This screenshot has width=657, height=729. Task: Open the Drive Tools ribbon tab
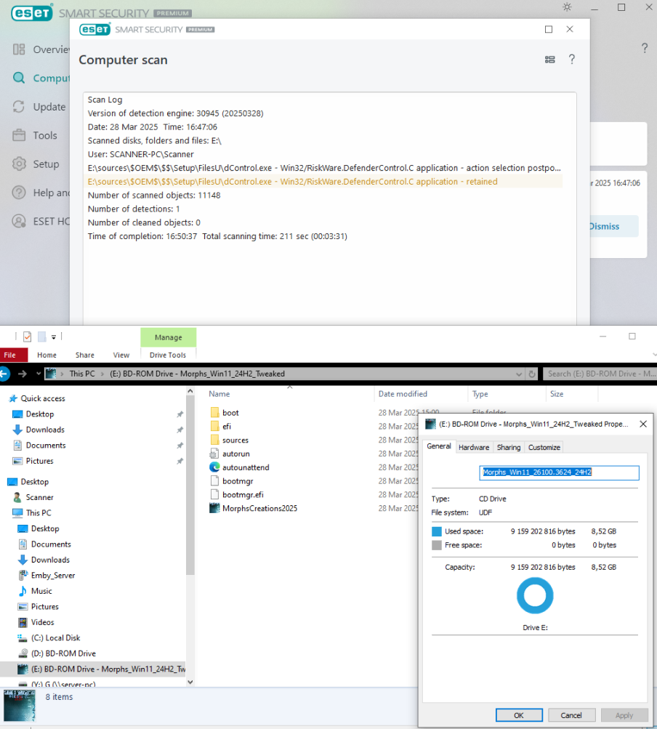pyautogui.click(x=168, y=355)
